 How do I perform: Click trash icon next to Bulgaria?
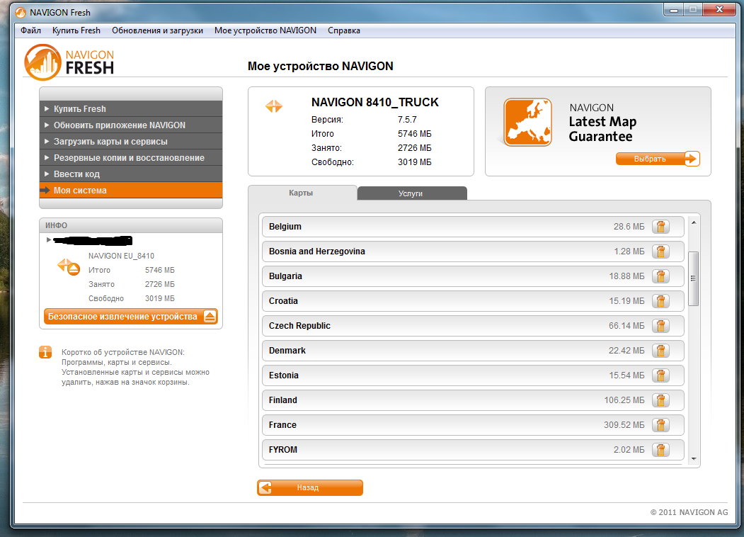(x=660, y=276)
